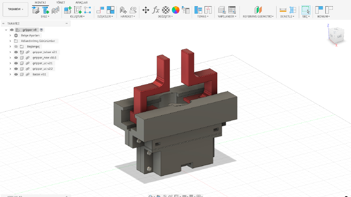The width and height of the screenshot is (351, 197).
Task: Expand the gripper_new v16:1 node
Action: [10, 57]
